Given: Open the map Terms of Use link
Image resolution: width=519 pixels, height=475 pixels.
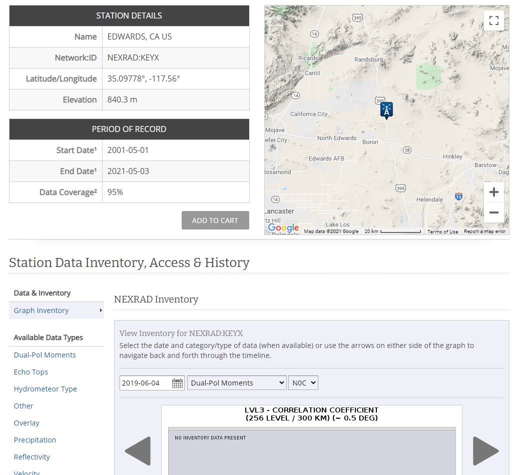Looking at the screenshot, I should tap(442, 231).
